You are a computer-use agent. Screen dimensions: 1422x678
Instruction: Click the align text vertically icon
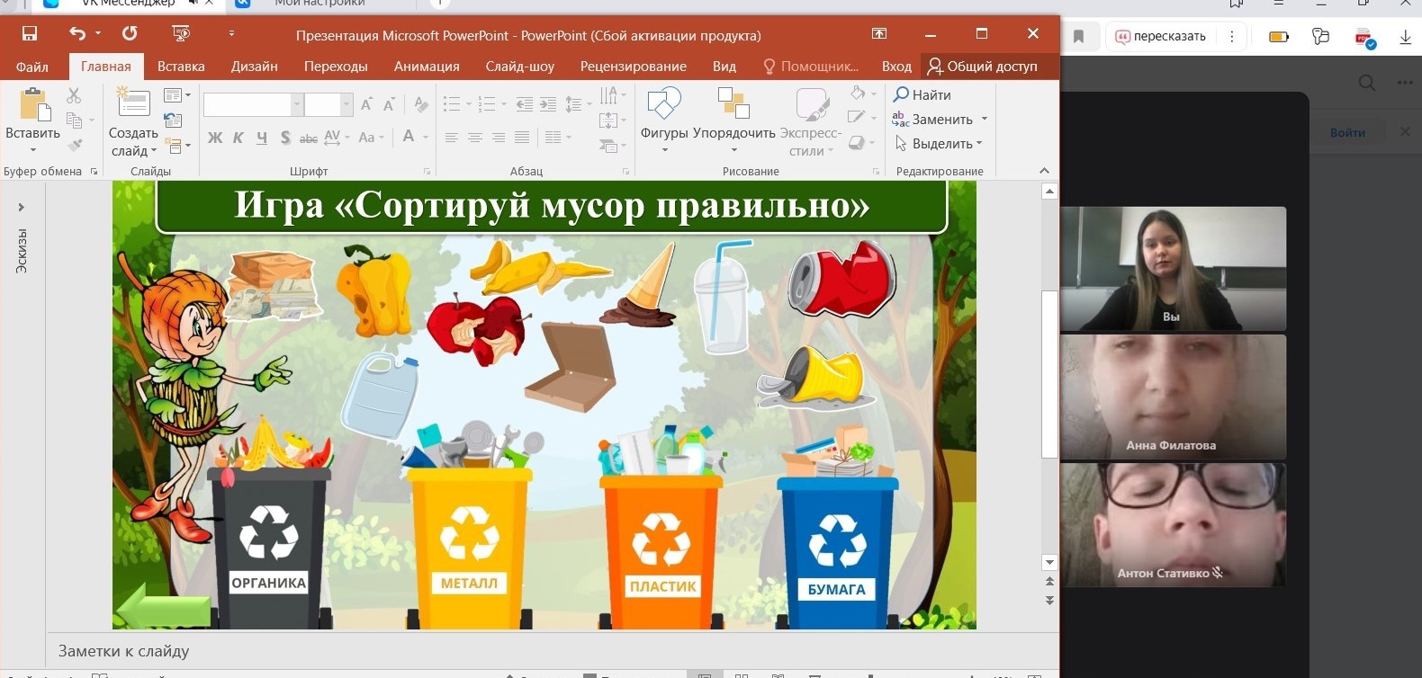[x=612, y=120]
